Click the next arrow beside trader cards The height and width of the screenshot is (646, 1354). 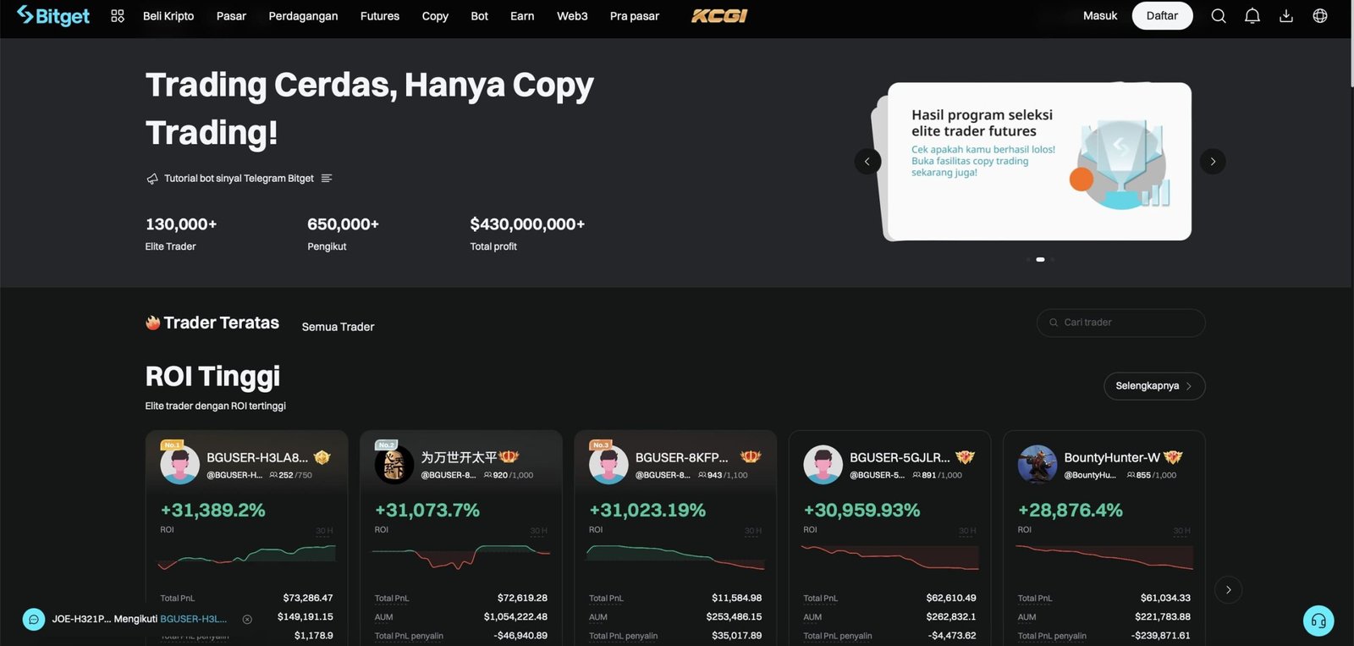pos(1229,590)
